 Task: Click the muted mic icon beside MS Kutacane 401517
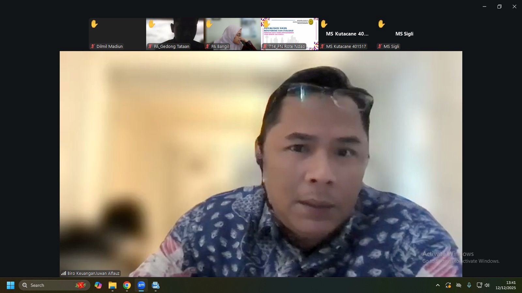coord(322,47)
